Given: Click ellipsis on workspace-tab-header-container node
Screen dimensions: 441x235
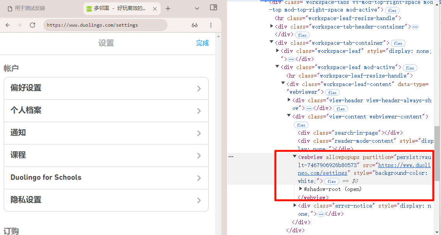Looking at the screenshot, I should point(415,27).
